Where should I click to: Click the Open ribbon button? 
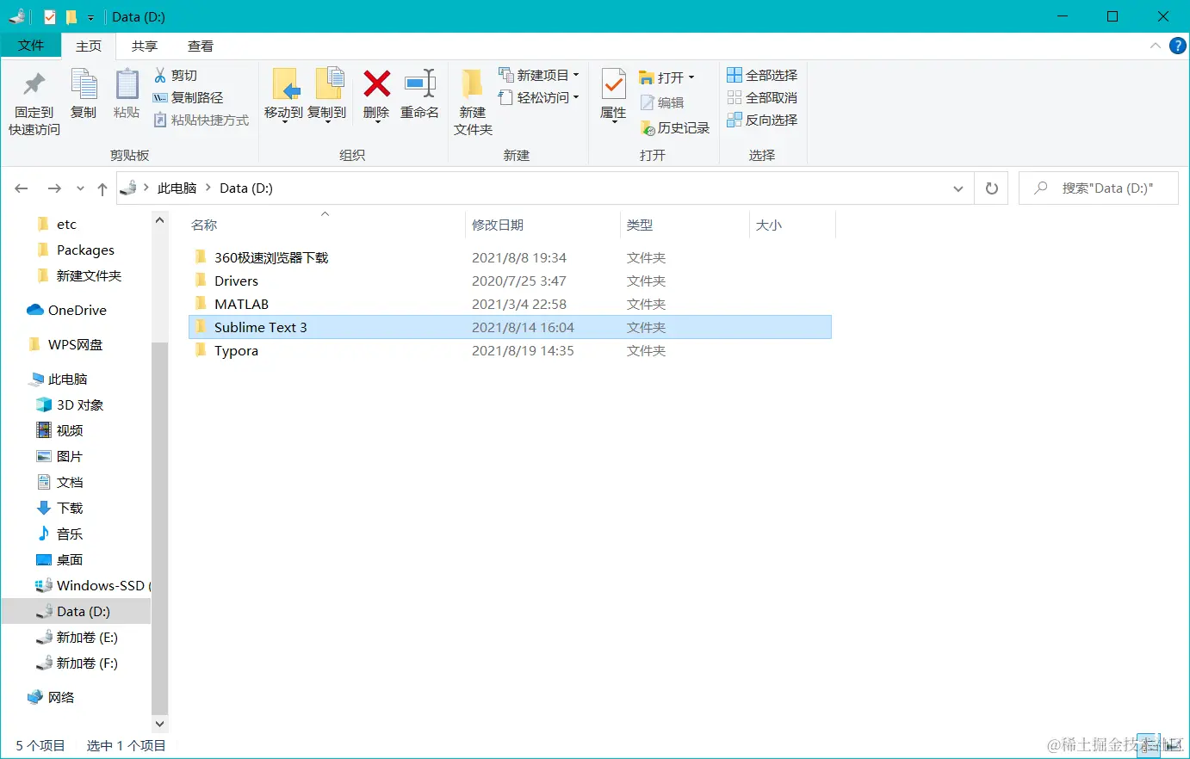(667, 77)
